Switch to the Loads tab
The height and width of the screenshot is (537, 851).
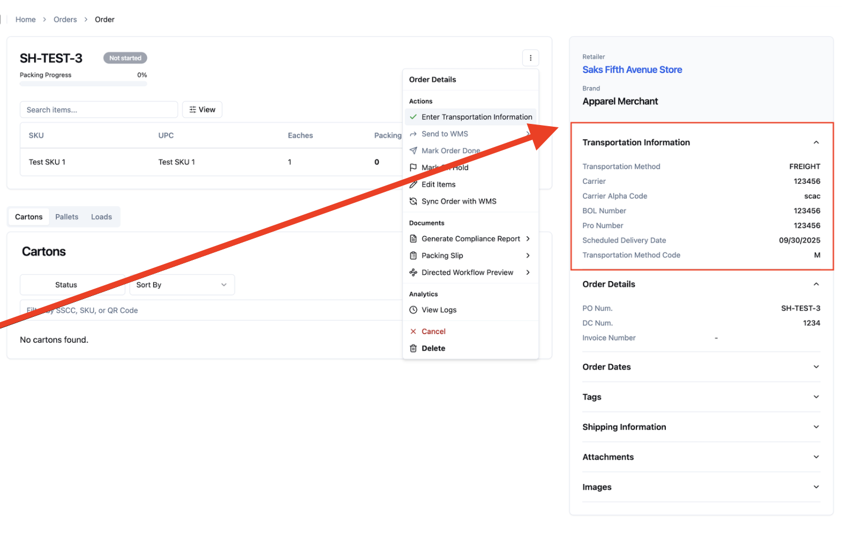(x=101, y=217)
